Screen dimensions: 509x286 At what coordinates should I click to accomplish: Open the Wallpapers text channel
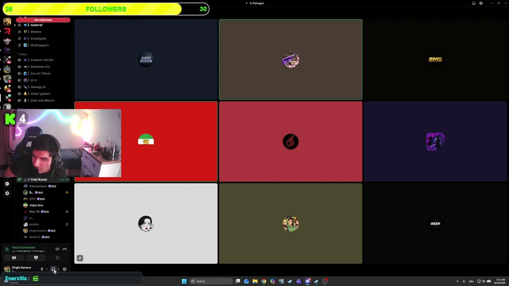[x=43, y=45]
